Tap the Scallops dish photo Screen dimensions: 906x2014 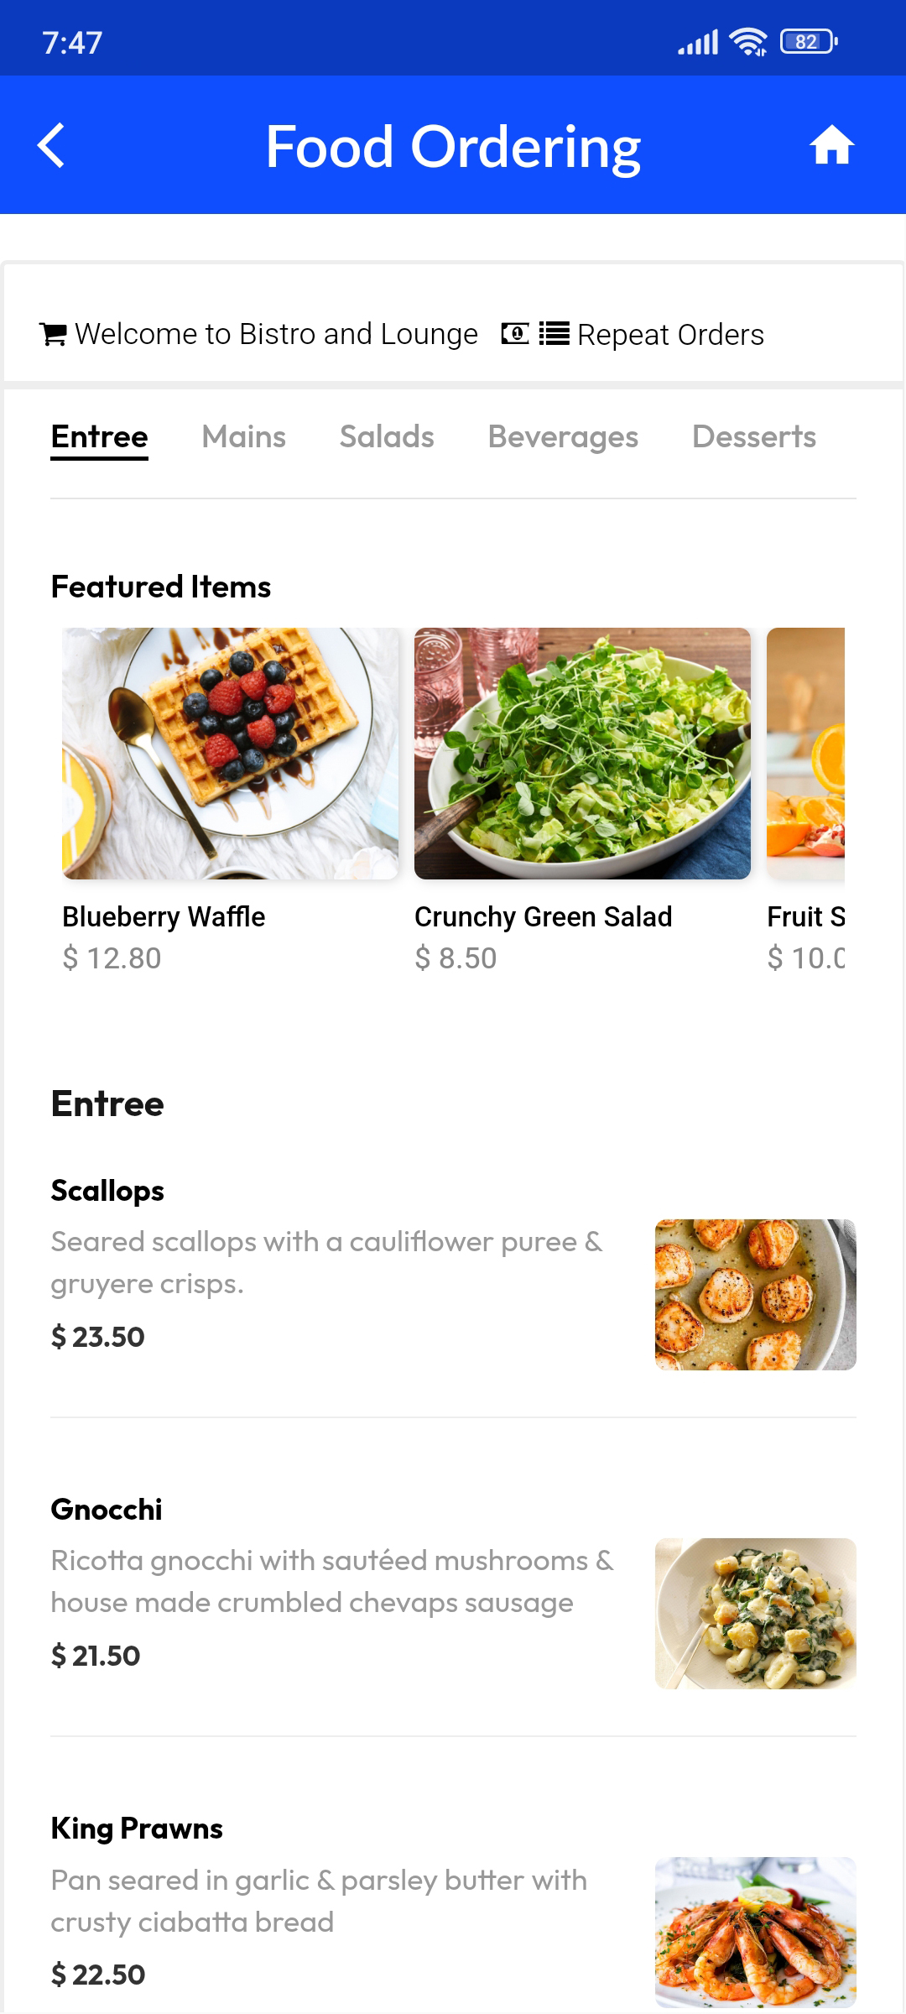(755, 1294)
